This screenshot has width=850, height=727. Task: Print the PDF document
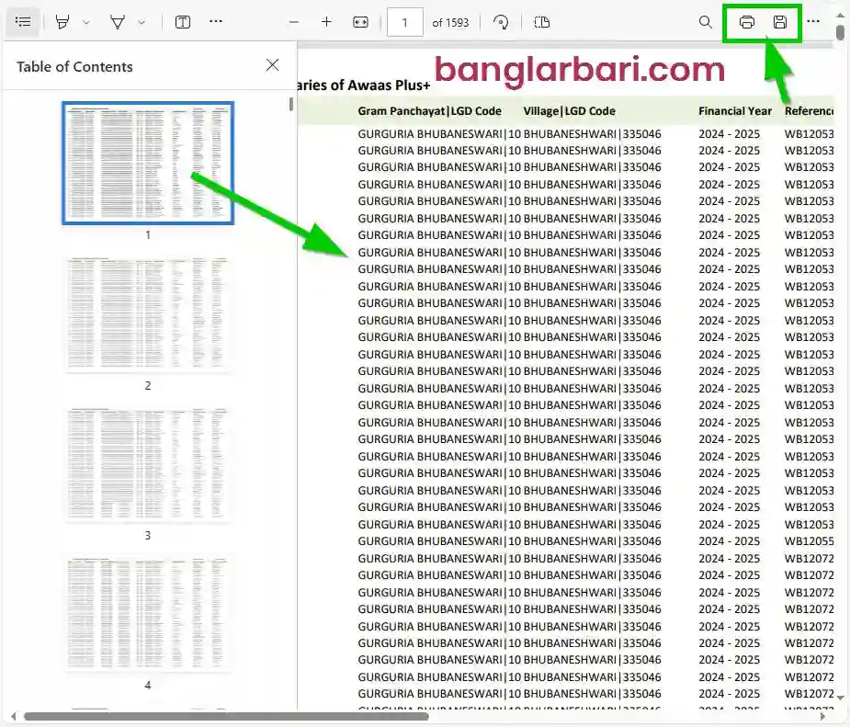746,22
